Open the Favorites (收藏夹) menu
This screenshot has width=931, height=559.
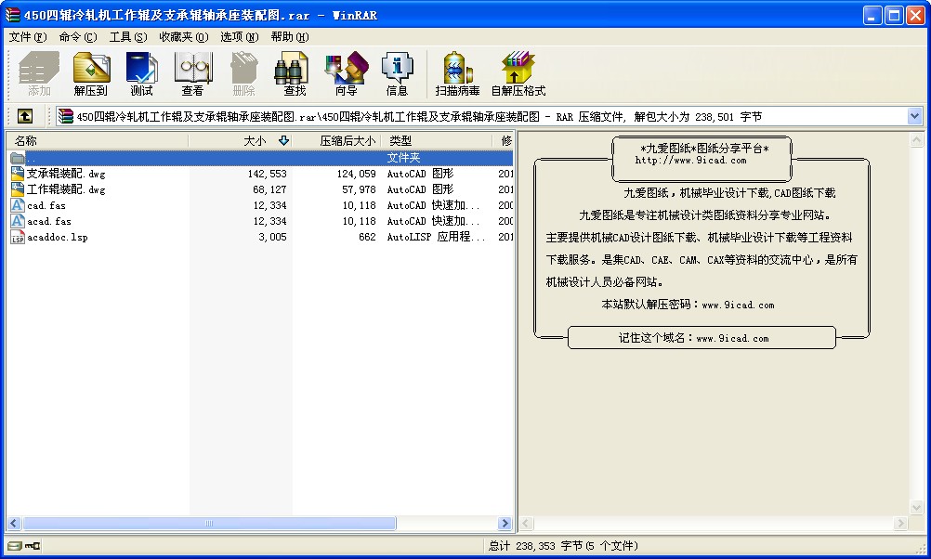coord(183,37)
